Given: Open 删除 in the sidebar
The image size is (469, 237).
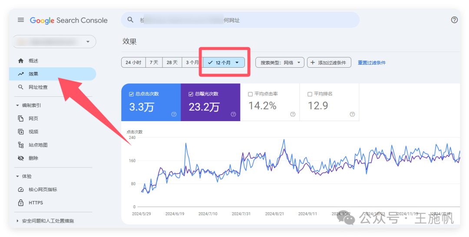Looking at the screenshot, I should click(53, 158).
